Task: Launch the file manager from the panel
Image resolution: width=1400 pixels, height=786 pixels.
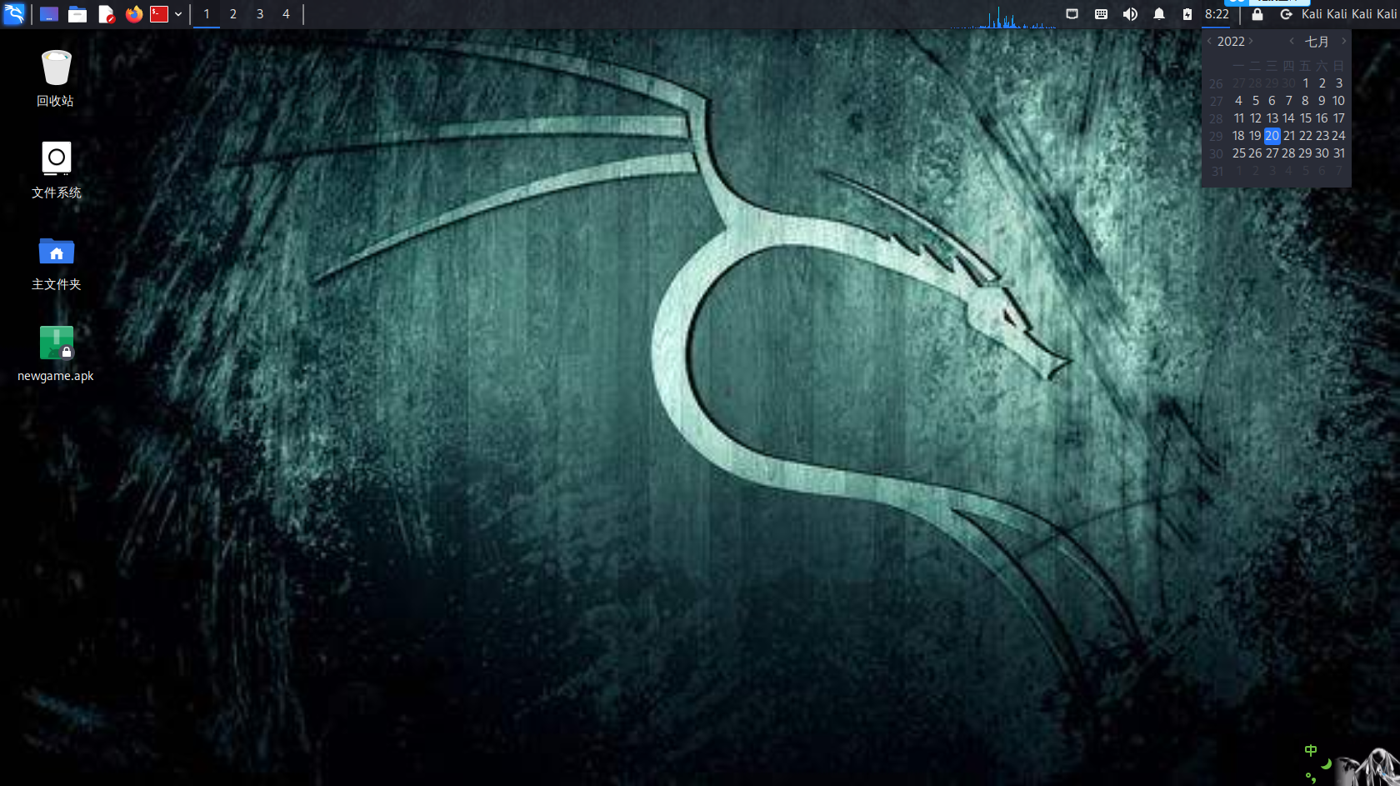Action: 77,14
